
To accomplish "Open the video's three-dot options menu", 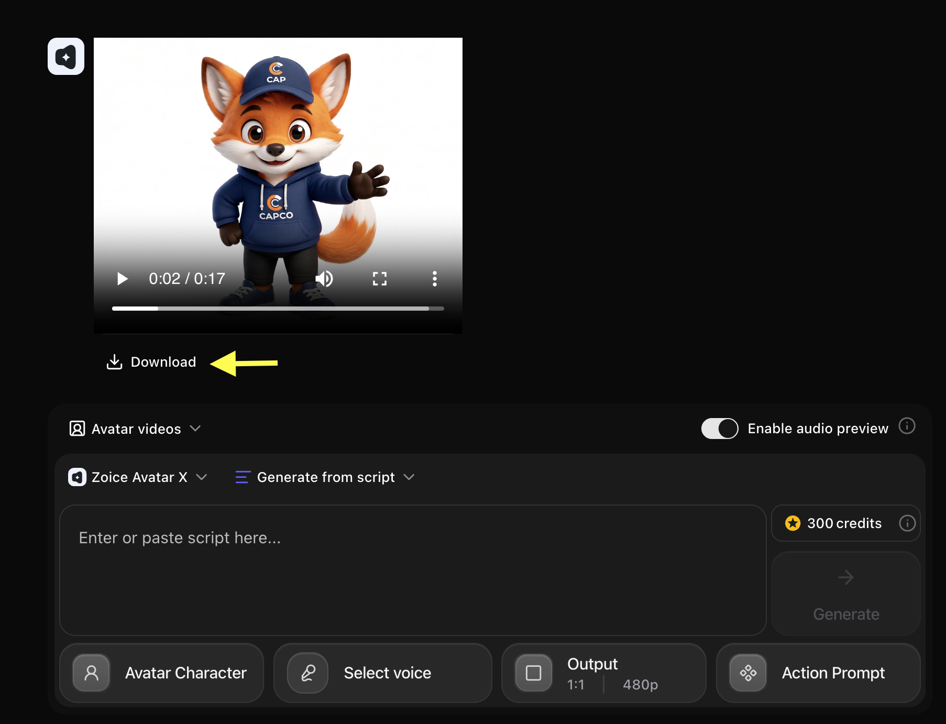I will (x=434, y=279).
